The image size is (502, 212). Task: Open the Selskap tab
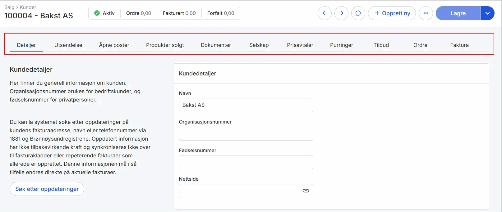pyautogui.click(x=259, y=45)
